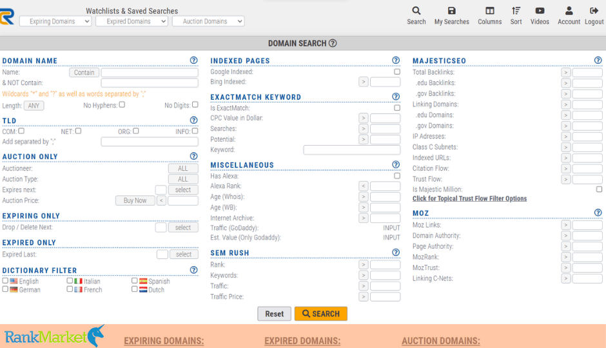Open the Auction Domains dropdown
Screen dimensions: 606x348
click(208, 21)
